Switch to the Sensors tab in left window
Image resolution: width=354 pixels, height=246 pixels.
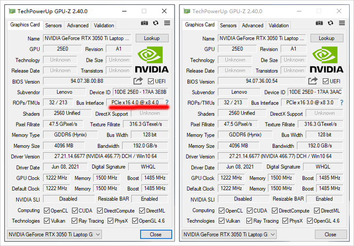pyautogui.click(x=53, y=25)
